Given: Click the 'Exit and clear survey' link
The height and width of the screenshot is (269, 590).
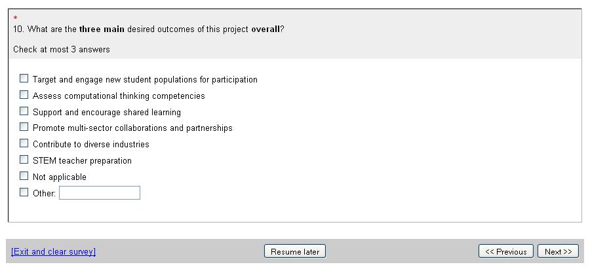Looking at the screenshot, I should [53, 252].
